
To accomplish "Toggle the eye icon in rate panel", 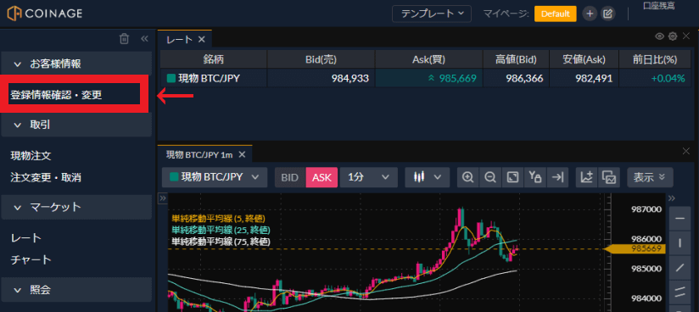I will click(x=660, y=36).
